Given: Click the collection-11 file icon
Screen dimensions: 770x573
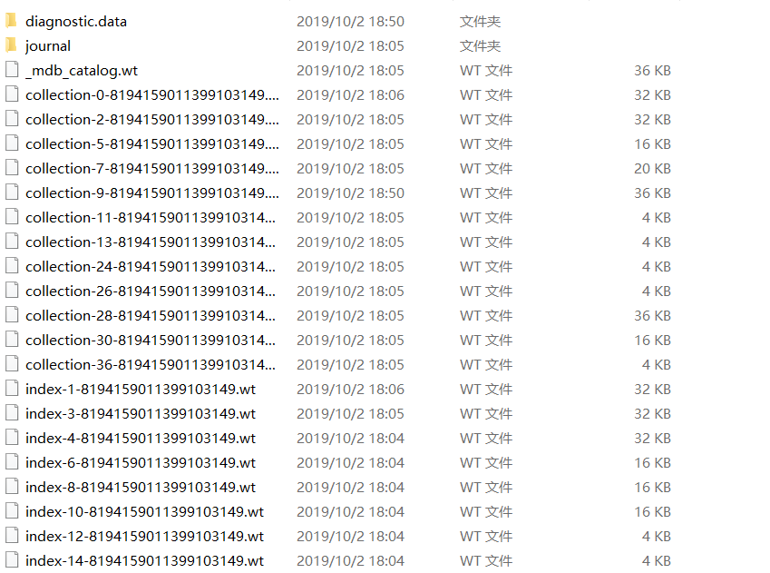Looking at the screenshot, I should (12, 217).
